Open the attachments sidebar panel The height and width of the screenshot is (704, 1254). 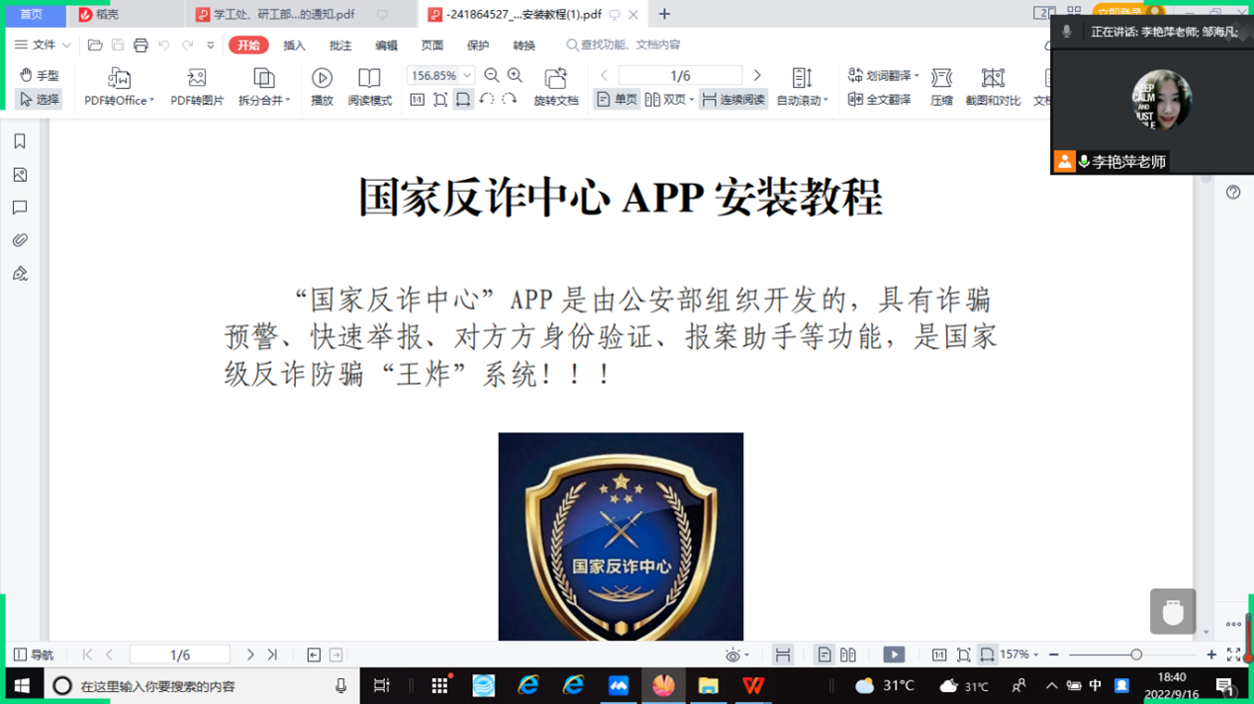[20, 240]
